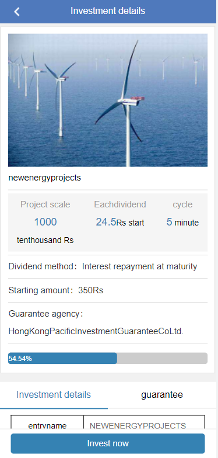Tap the cycle label
Image resolution: width=218 pixels, height=458 pixels.
click(183, 204)
